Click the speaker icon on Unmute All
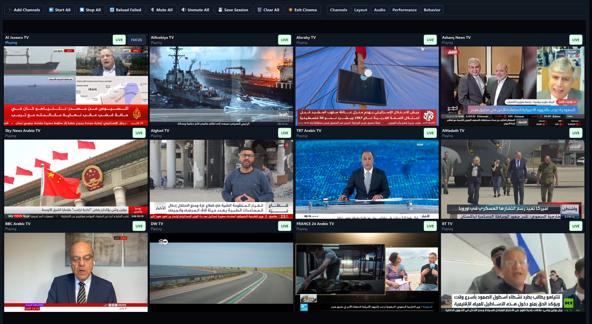The width and height of the screenshot is (592, 324). point(184,10)
